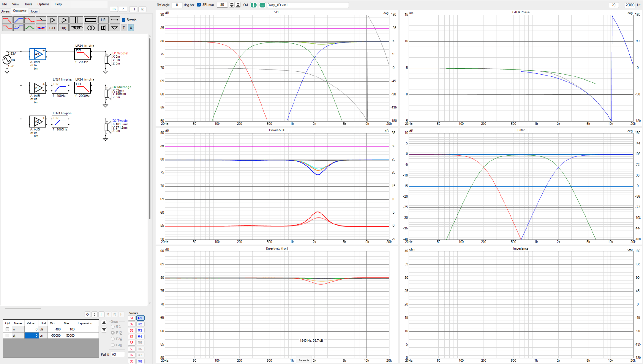Click the Ref angle input field

[x=177, y=5]
